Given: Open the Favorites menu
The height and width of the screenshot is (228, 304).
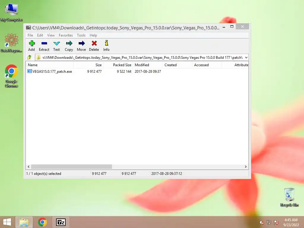Looking at the screenshot, I should point(66,35).
